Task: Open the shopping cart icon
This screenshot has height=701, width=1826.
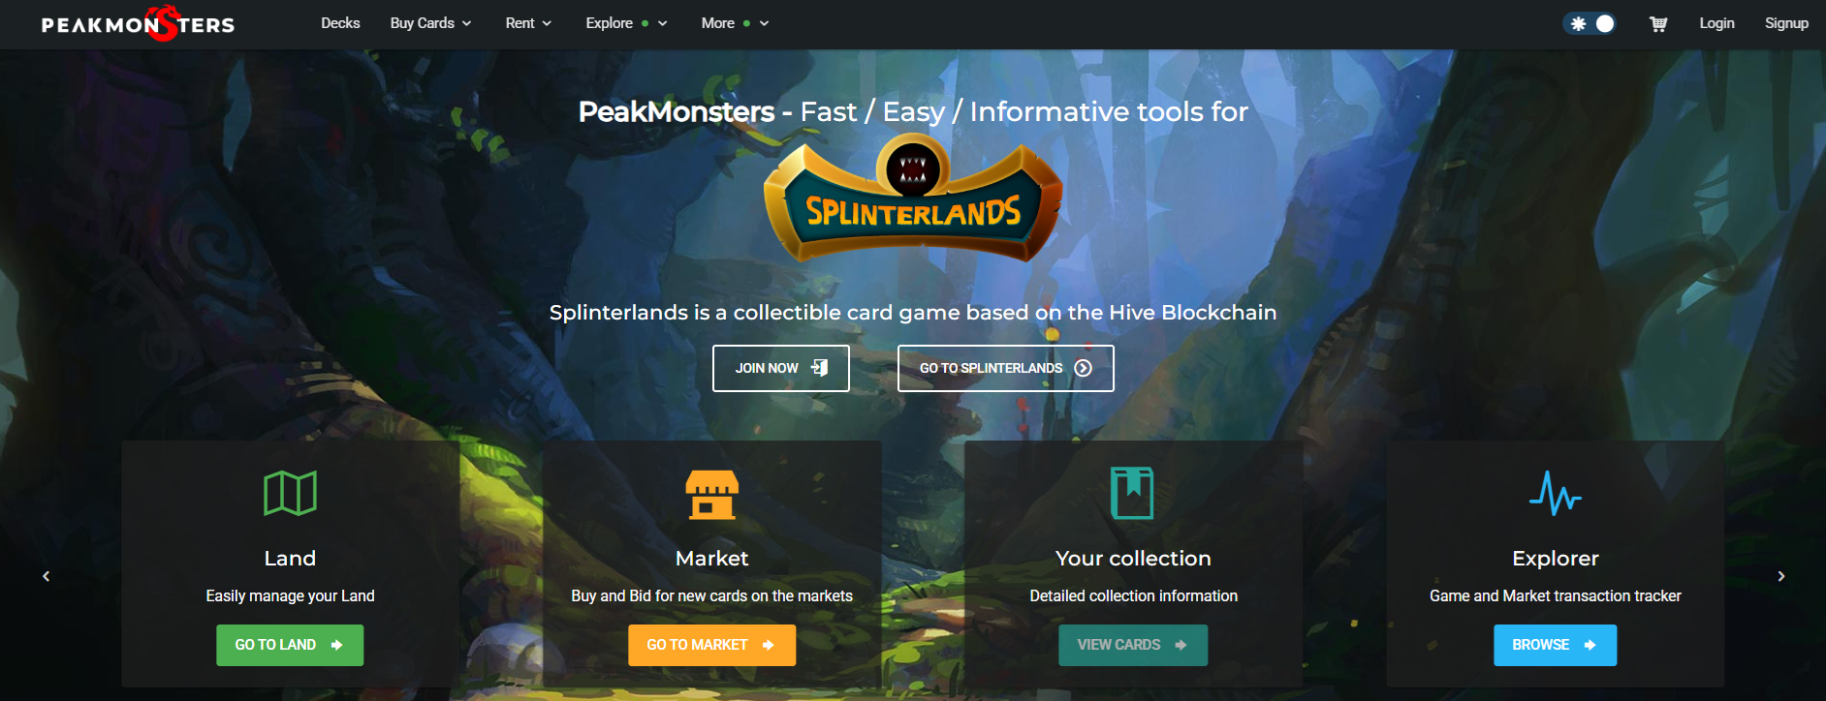Action: 1658,24
